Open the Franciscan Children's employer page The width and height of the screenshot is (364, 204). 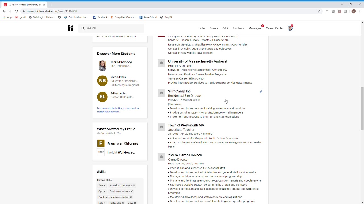(123, 143)
